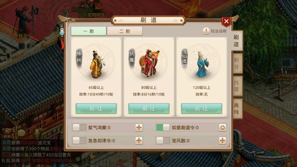297x167 pixels.
Task: Switch to the 二阶 tab
Action: (125, 31)
